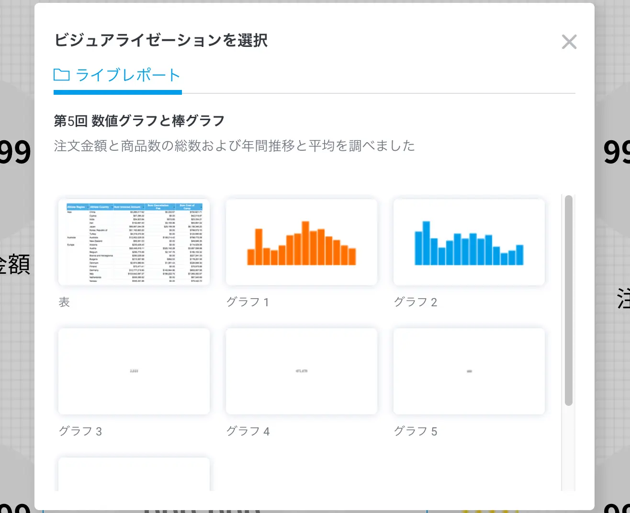This screenshot has width=630, height=513.
Task: Choose the グラフ 5 numeric thumbnail
Action: pyautogui.click(x=469, y=371)
